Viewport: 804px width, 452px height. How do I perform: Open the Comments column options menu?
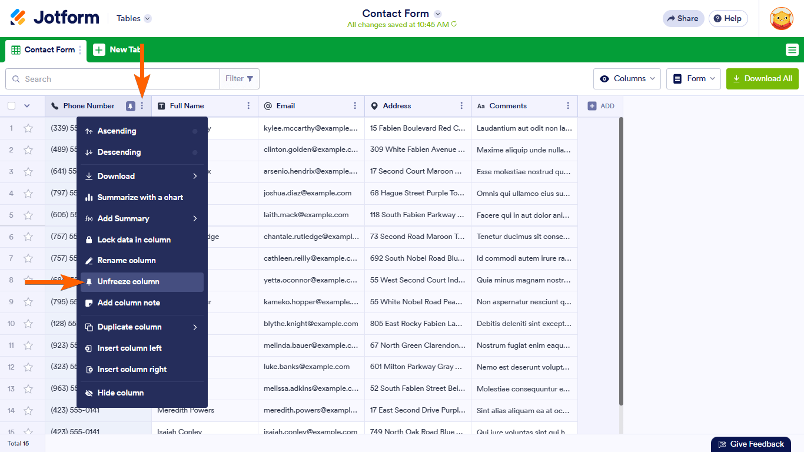coord(568,106)
